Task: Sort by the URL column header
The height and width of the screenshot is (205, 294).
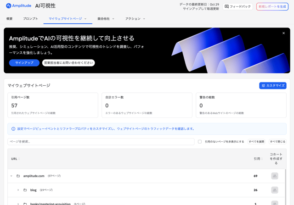Action: click(x=15, y=159)
